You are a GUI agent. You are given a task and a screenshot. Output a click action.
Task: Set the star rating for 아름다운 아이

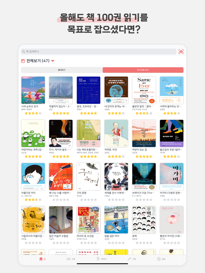click(x=33, y=200)
